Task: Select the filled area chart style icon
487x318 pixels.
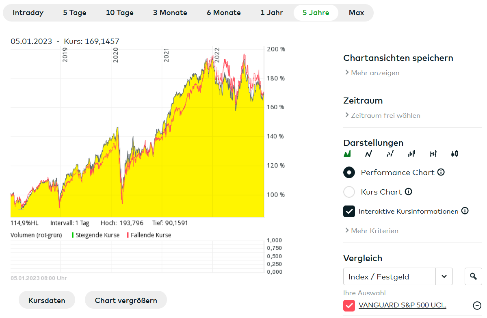Action: pyautogui.click(x=347, y=154)
